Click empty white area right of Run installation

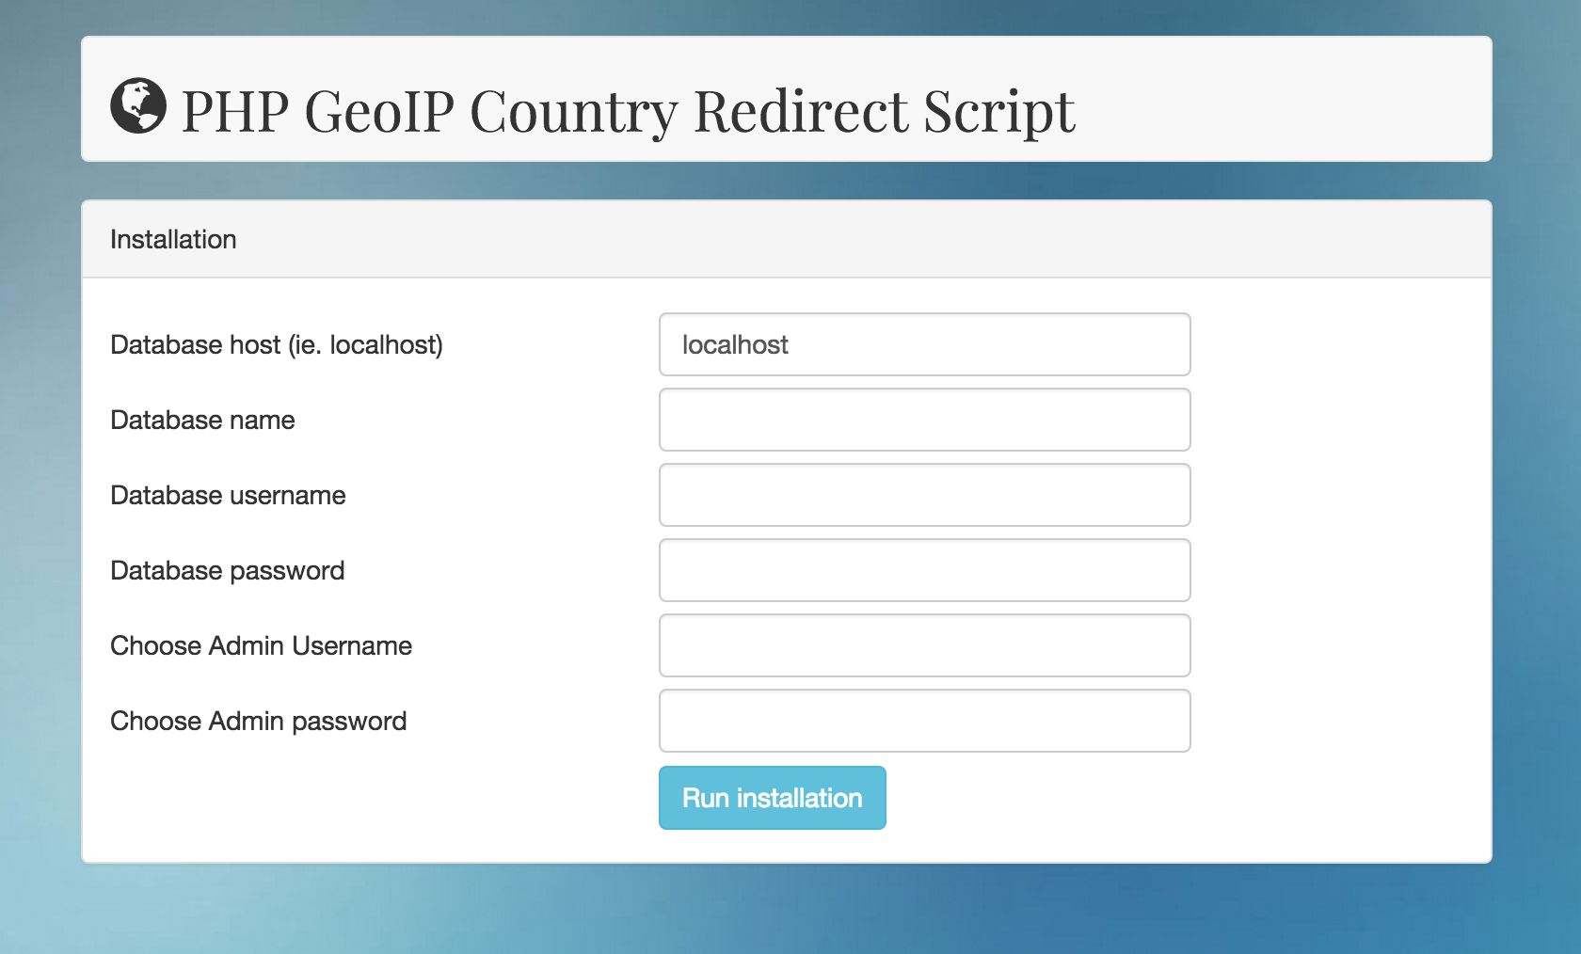(x=1176, y=800)
